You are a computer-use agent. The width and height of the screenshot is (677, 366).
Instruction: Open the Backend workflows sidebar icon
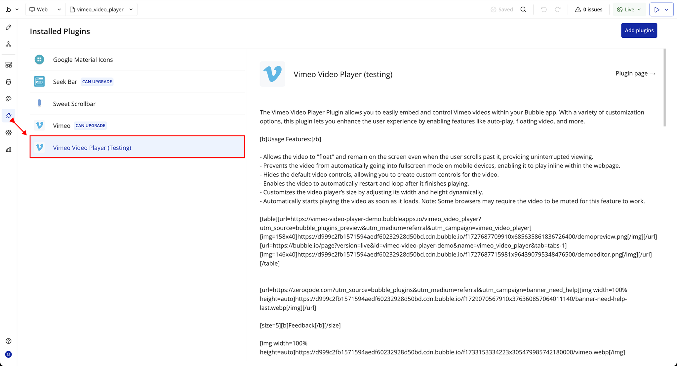[x=9, y=65]
